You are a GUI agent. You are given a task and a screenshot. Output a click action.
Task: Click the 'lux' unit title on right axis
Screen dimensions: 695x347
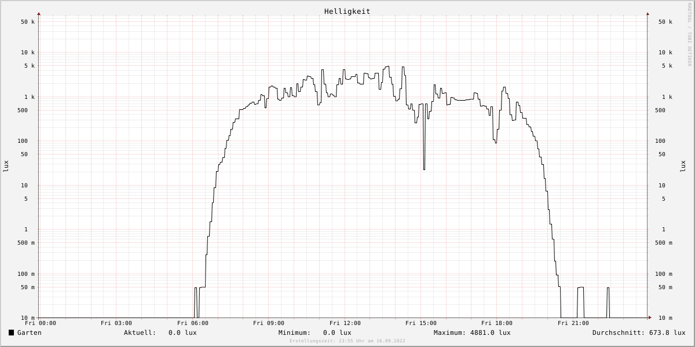(683, 166)
